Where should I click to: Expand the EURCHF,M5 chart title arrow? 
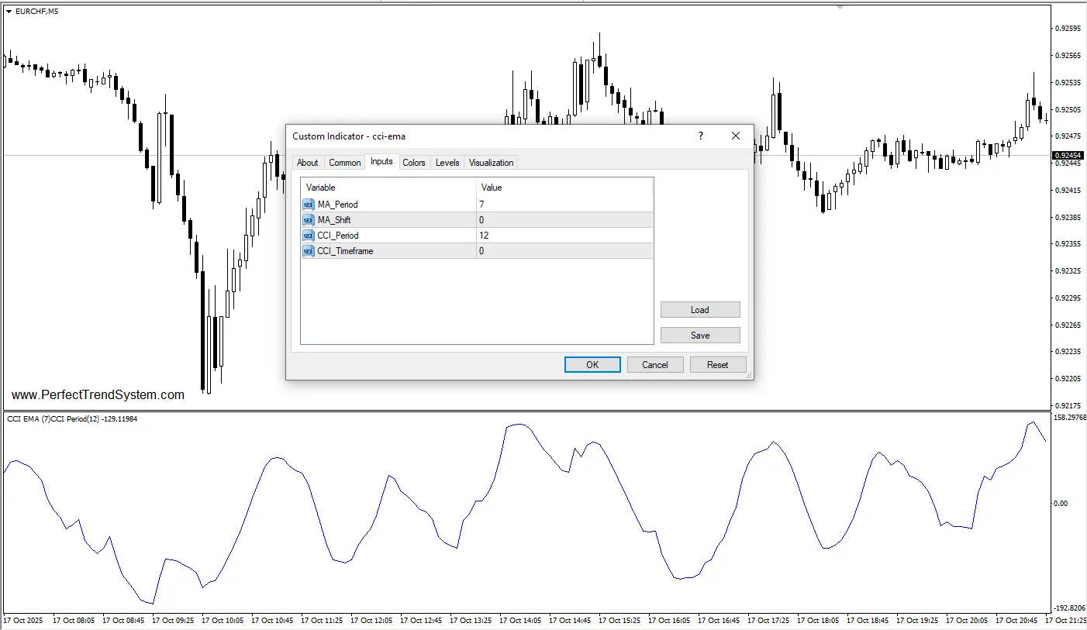tap(9, 11)
